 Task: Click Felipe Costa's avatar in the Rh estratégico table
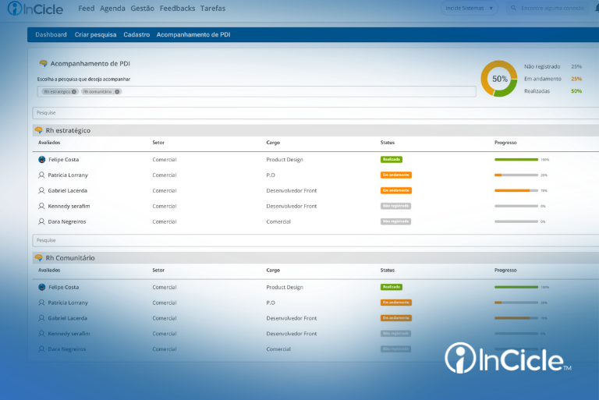tap(42, 159)
